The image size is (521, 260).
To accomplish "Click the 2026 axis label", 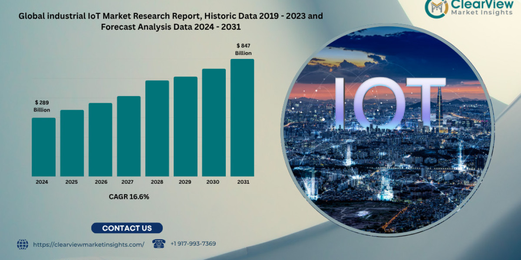I will pos(100,182).
